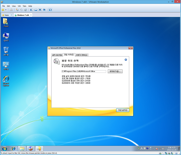Click the language bar help icon

[147, 148]
